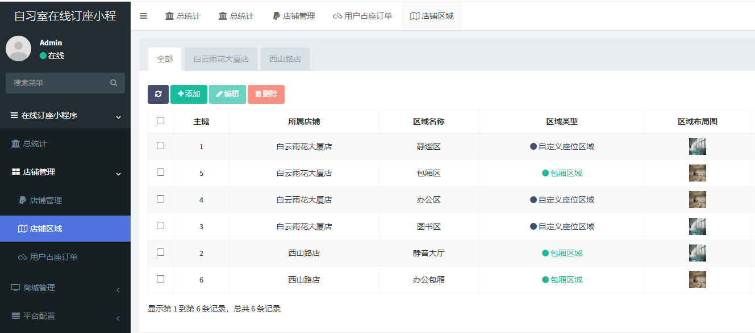Open 总统计 in the sidebar
This screenshot has width=755, height=333.
tap(35, 144)
